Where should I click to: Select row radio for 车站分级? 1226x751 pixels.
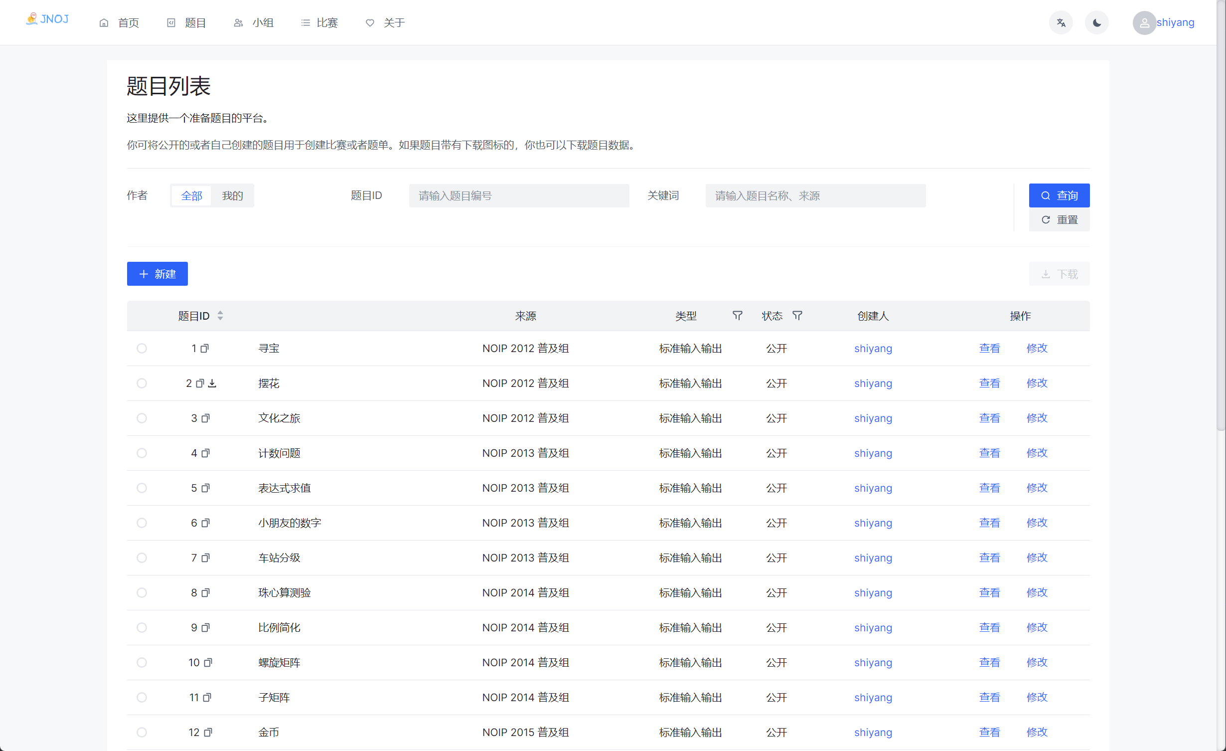(x=142, y=558)
